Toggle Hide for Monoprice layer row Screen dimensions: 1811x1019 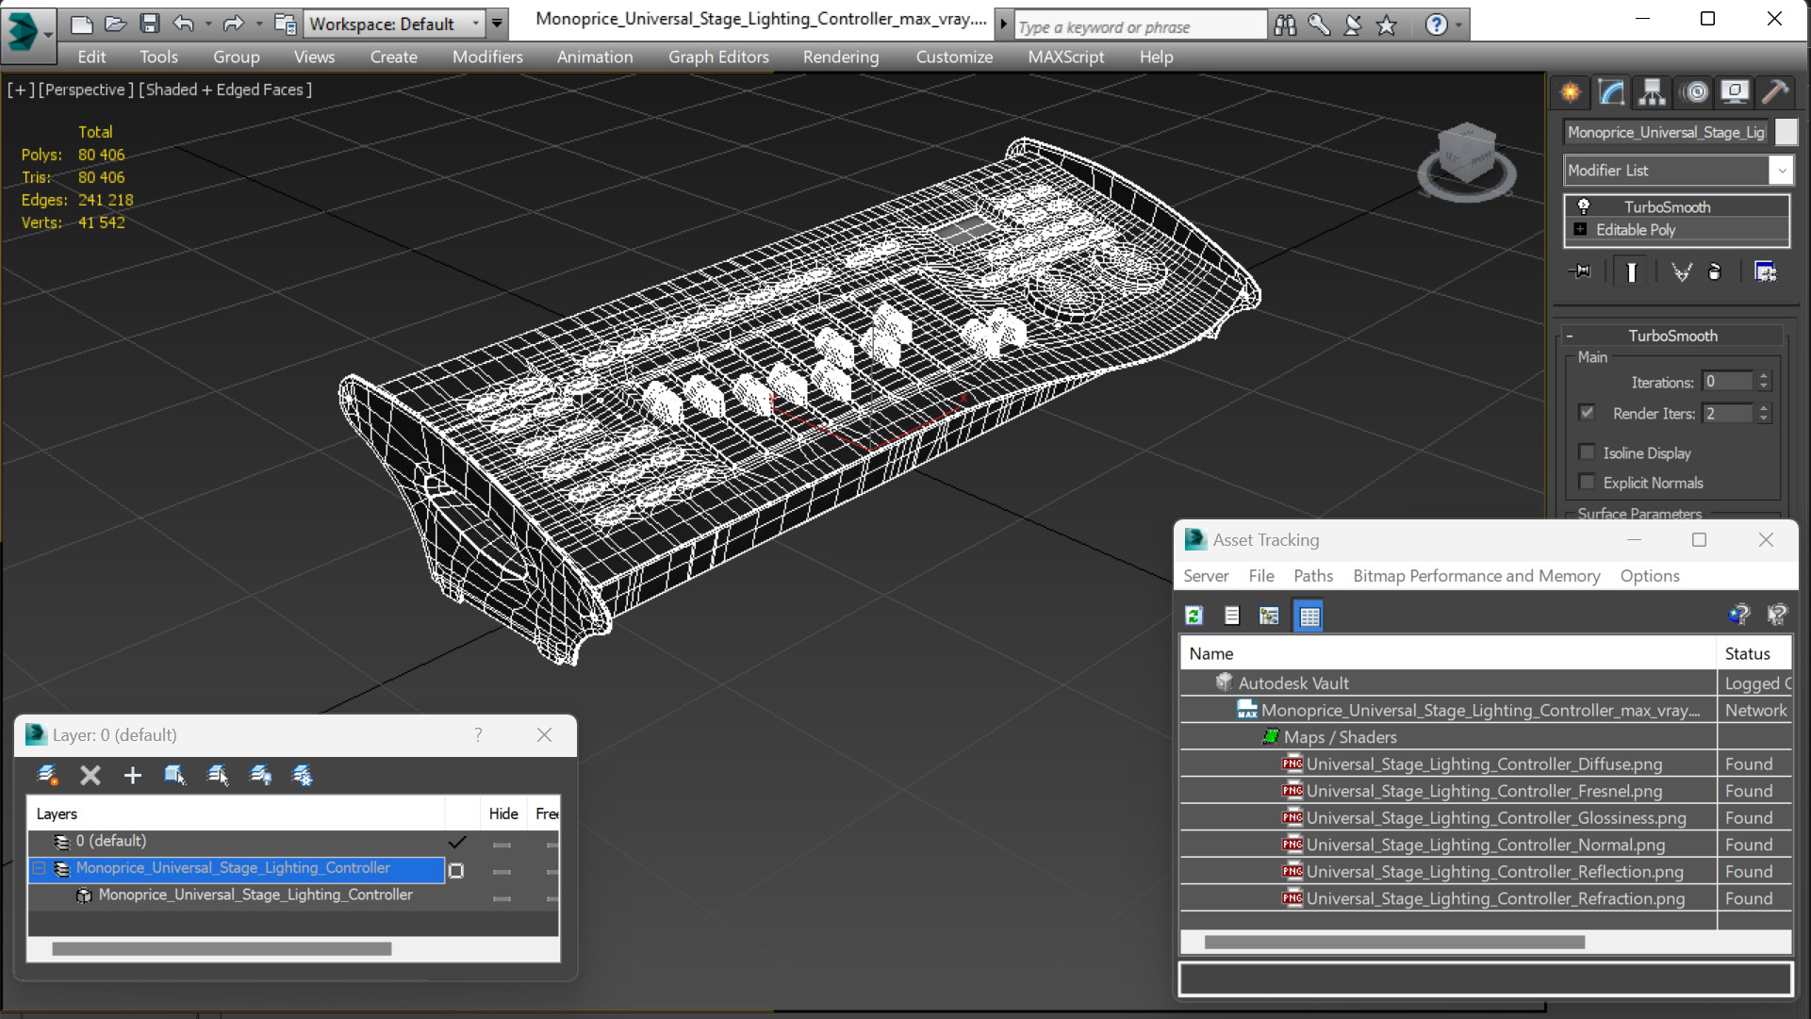pos(502,871)
